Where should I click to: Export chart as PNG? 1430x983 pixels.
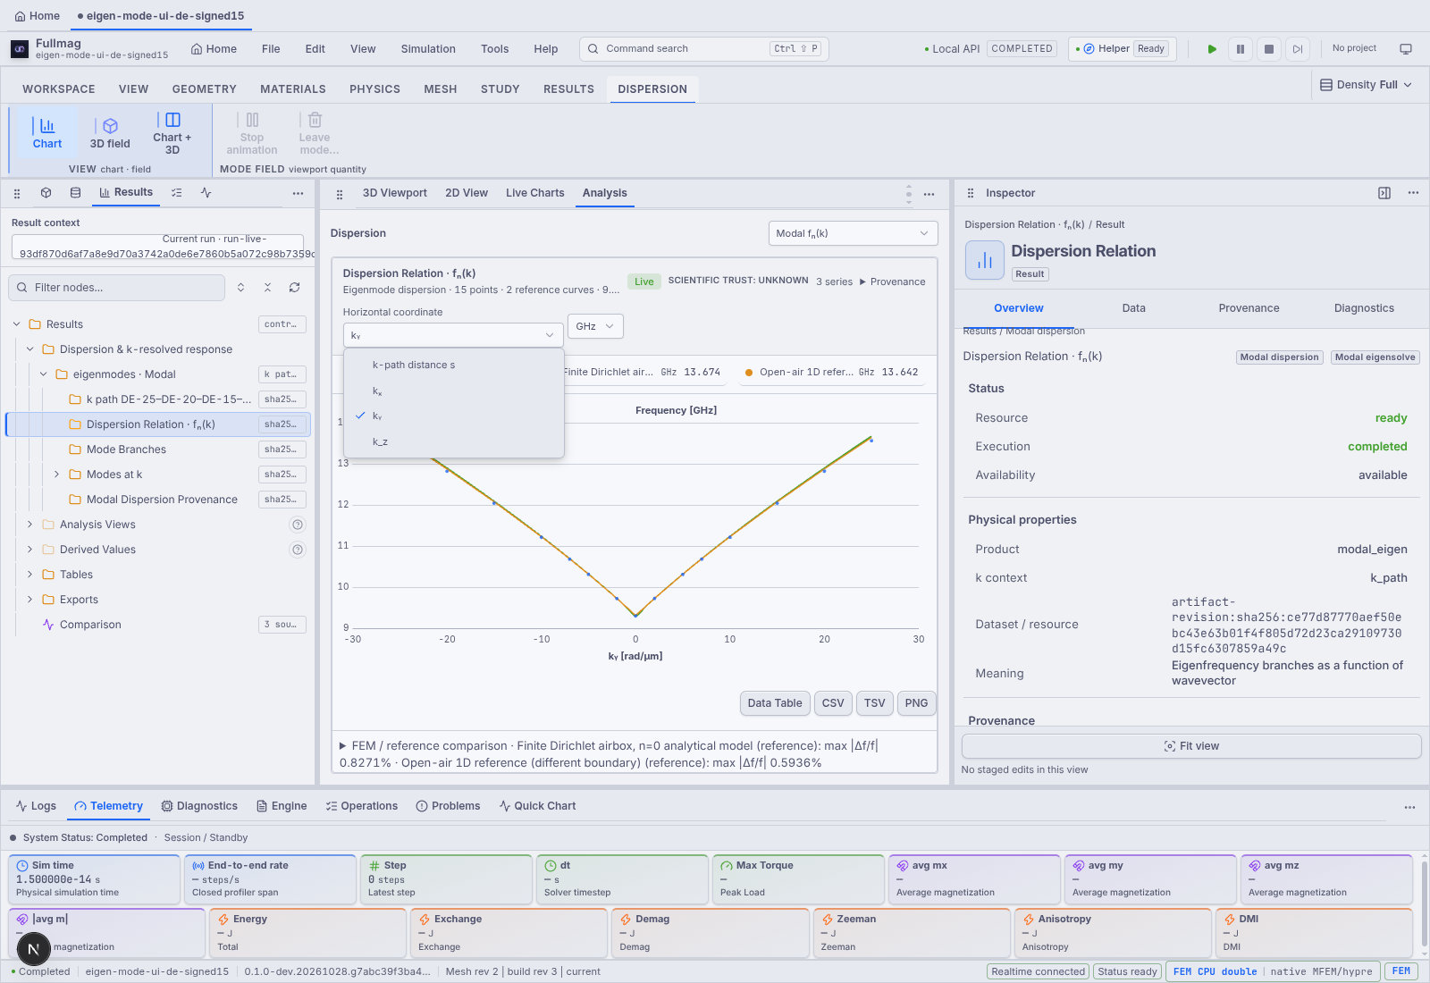916,703
